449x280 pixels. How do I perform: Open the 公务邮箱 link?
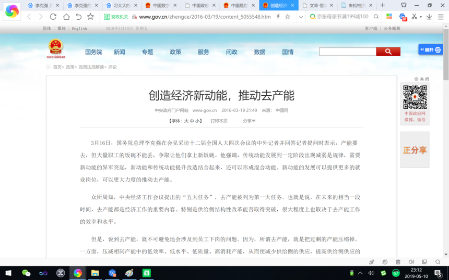pos(392,29)
